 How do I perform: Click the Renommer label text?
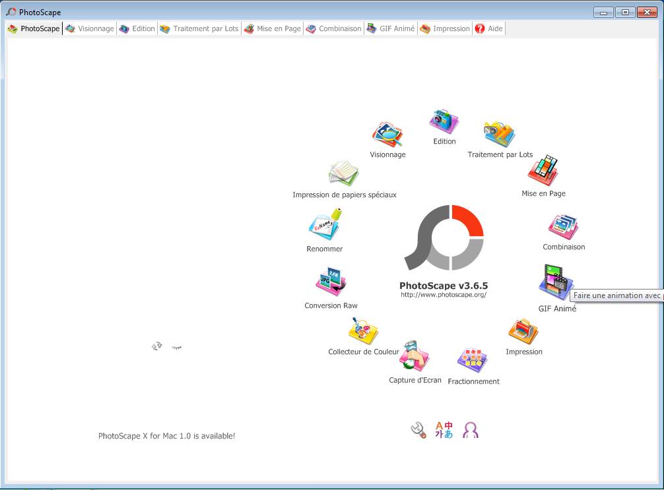(x=324, y=249)
